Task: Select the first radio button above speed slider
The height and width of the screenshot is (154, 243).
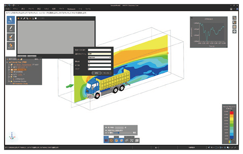Action: [106, 128]
